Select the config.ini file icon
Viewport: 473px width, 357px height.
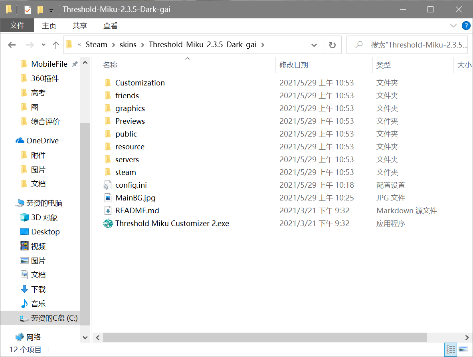[108, 185]
